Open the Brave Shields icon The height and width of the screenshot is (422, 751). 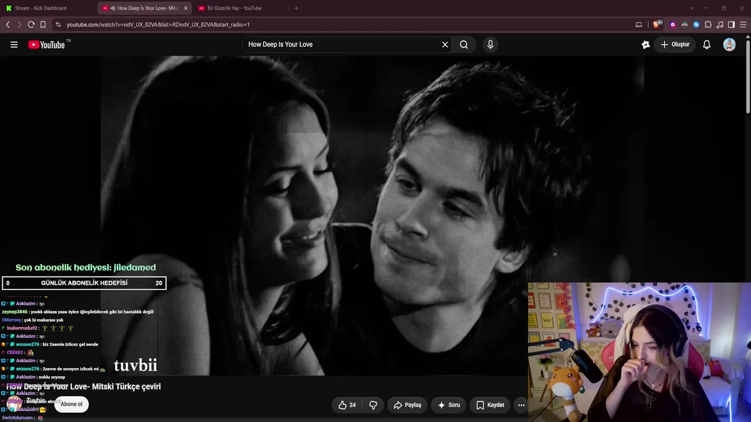click(x=657, y=25)
